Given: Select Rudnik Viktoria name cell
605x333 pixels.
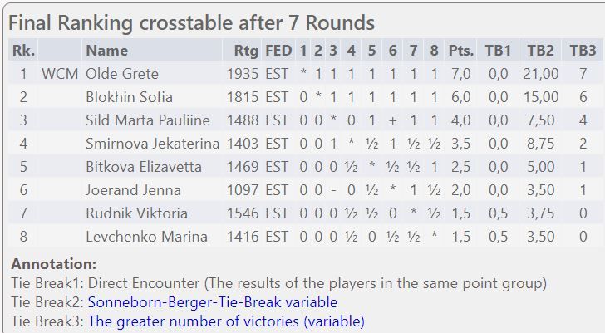Looking at the screenshot, I should 136,213.
